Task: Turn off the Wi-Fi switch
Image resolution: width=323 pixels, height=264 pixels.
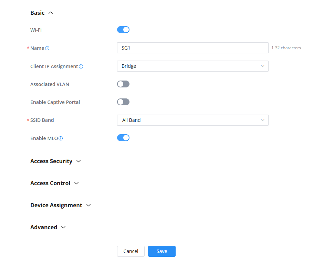Action: [123, 30]
